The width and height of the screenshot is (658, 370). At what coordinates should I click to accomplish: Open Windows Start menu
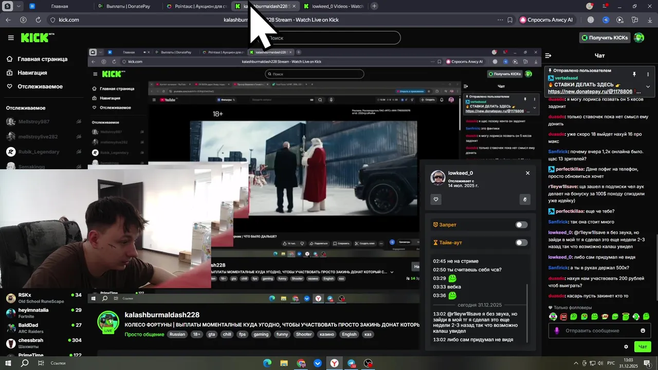[8, 363]
